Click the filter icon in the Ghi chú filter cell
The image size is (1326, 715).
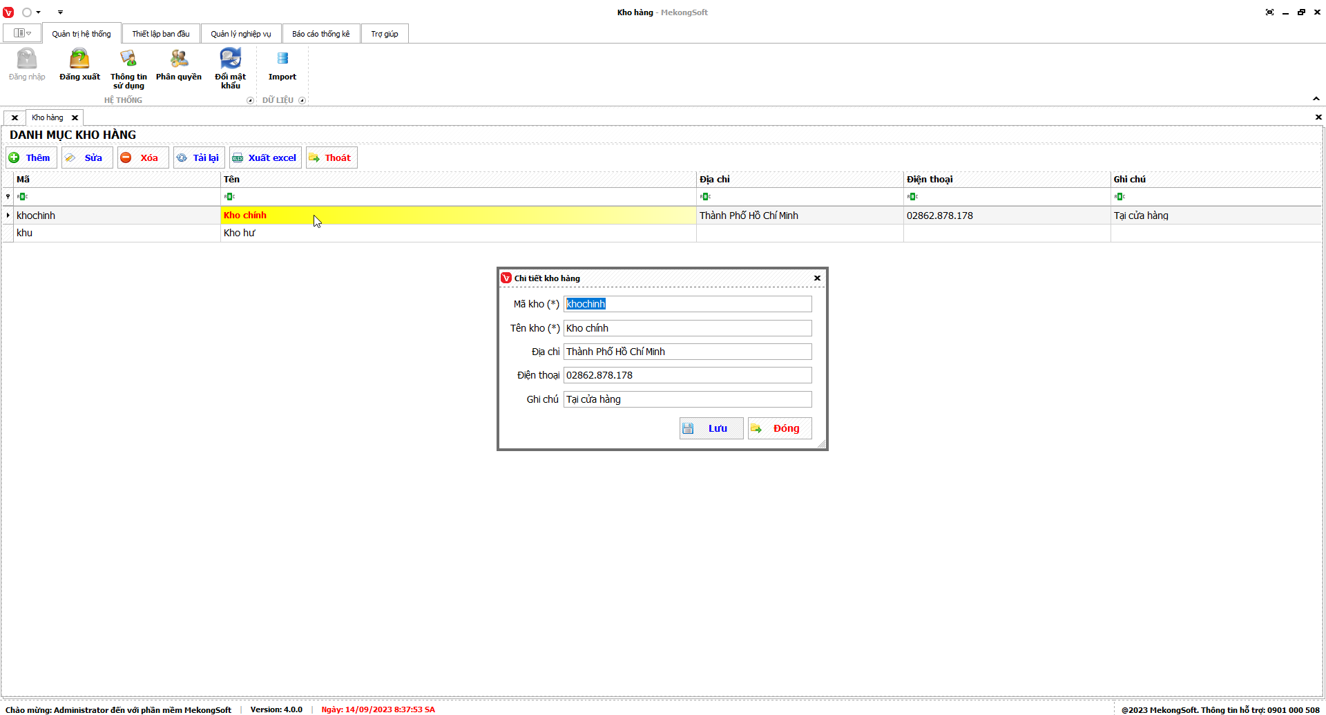tap(1120, 197)
